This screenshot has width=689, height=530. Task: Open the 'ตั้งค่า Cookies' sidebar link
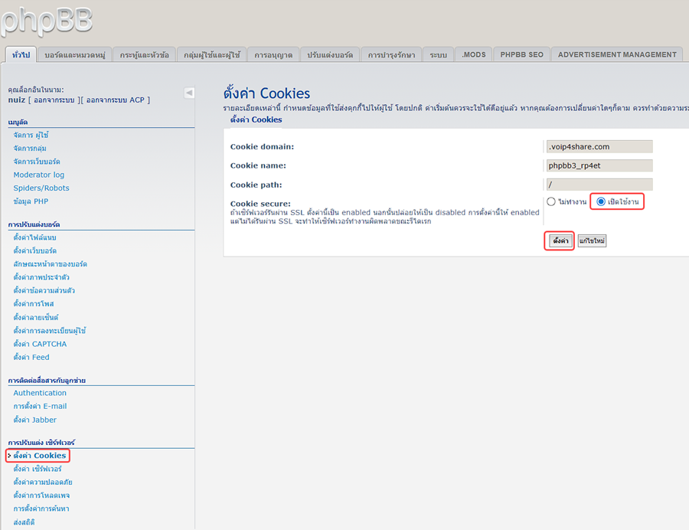click(x=39, y=456)
